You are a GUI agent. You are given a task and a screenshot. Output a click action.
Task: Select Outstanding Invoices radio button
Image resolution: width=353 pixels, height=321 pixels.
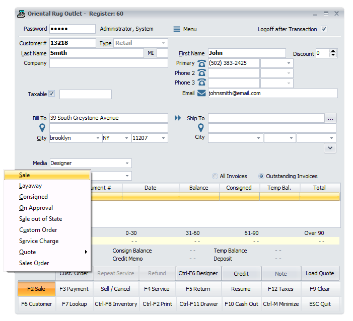click(261, 176)
